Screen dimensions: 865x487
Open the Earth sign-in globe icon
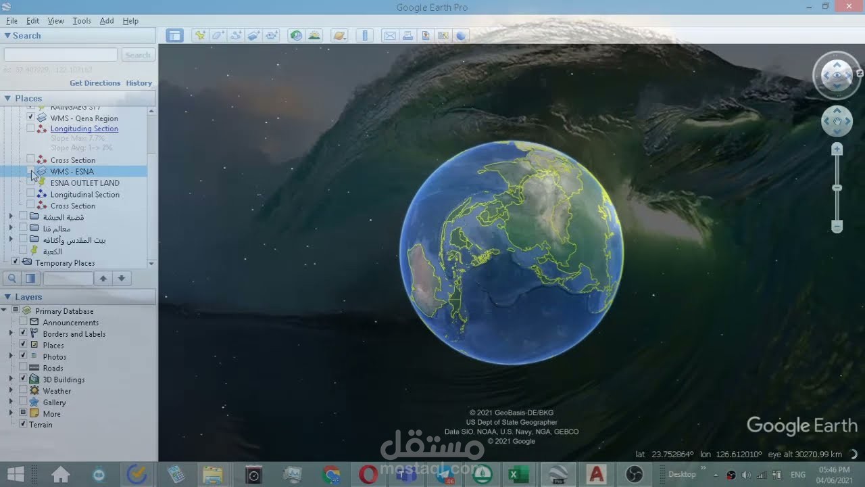(461, 36)
